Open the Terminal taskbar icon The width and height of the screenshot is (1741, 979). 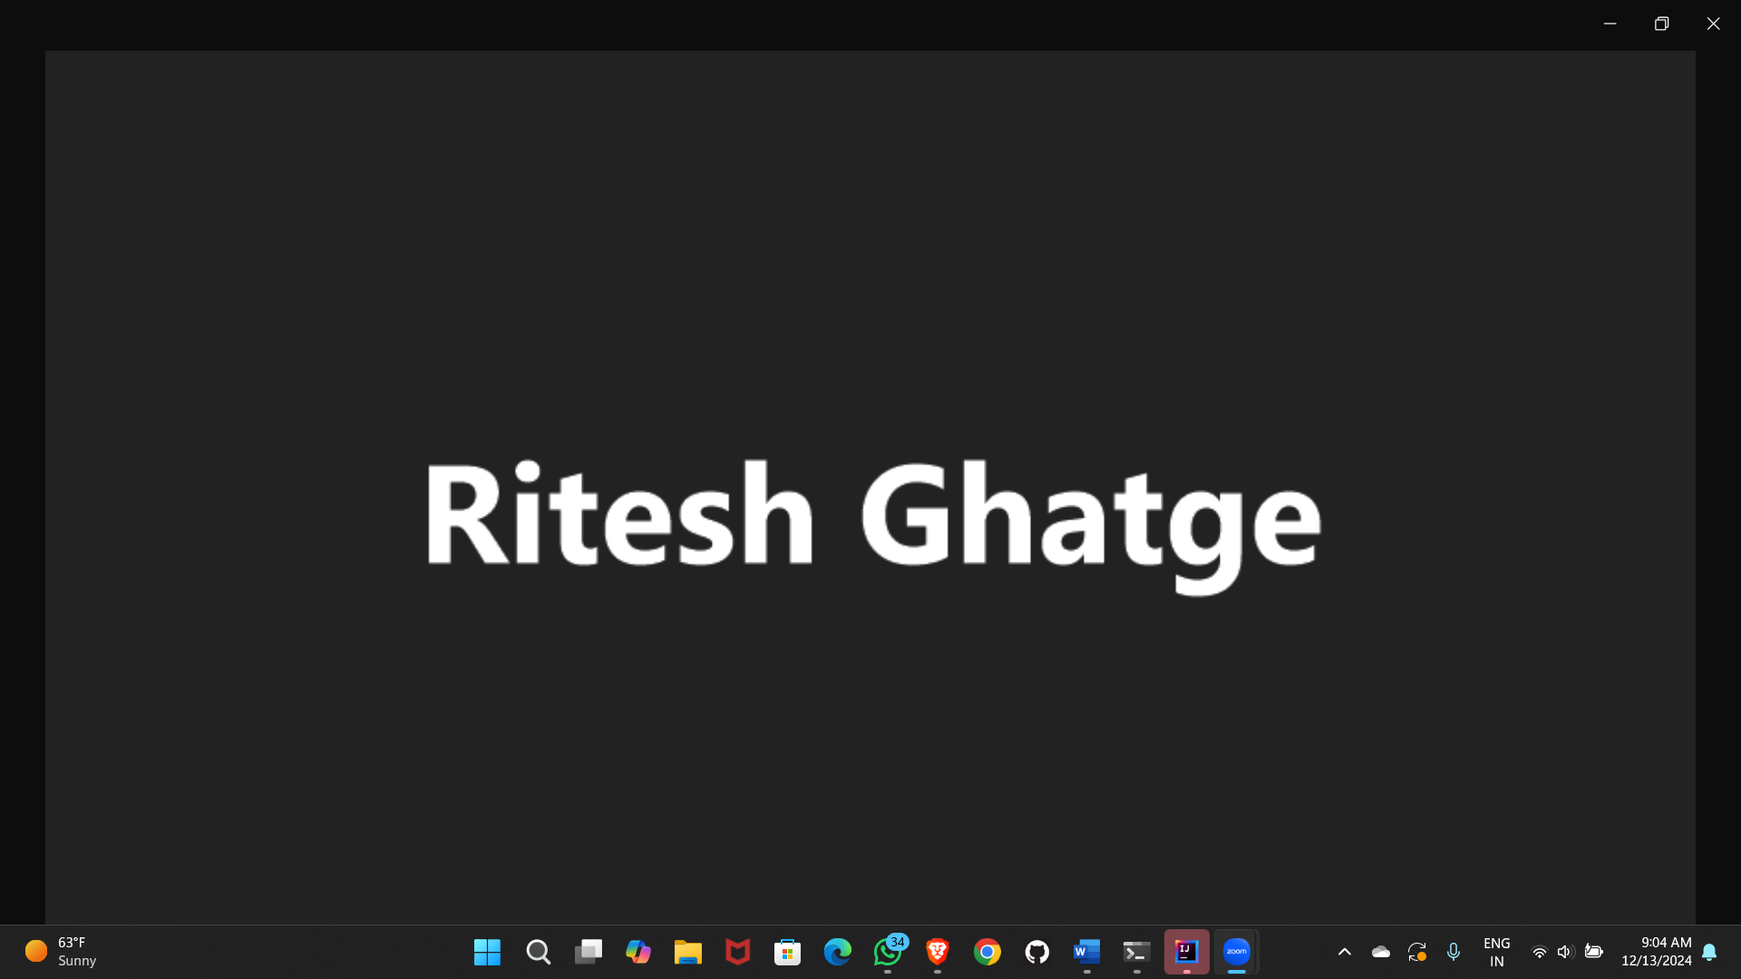1136,952
